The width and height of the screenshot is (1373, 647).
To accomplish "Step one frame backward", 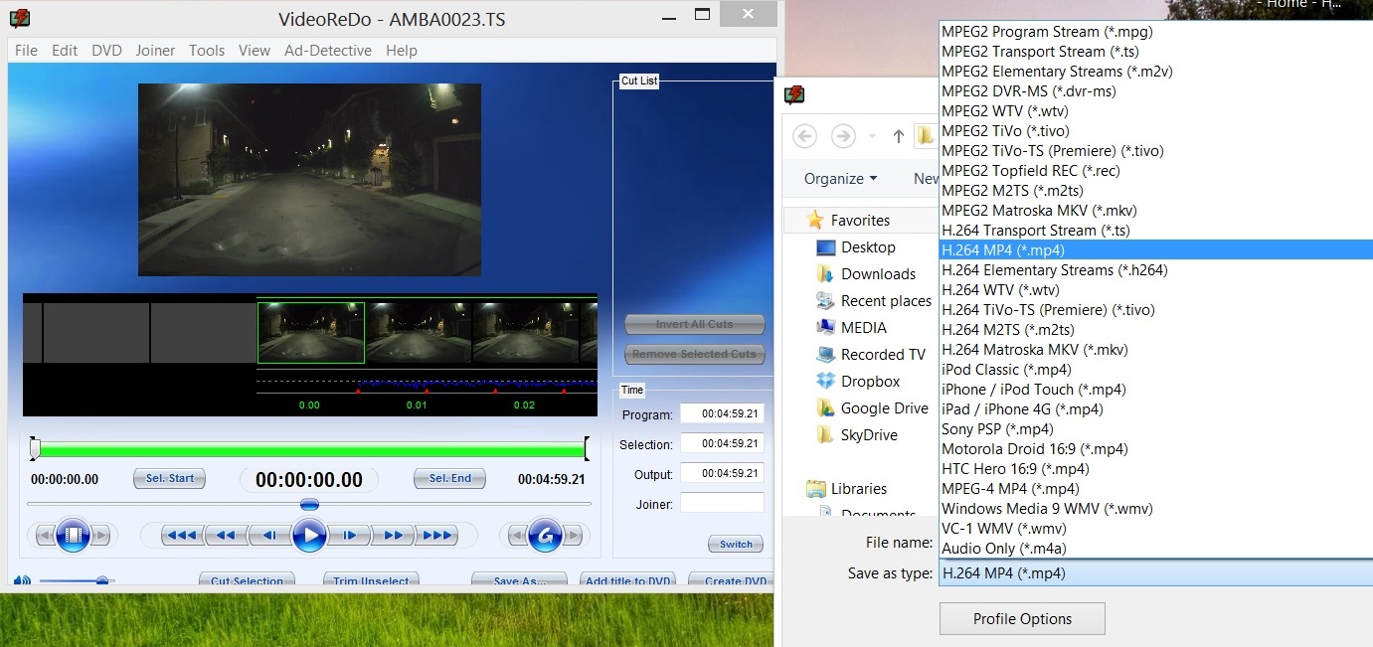I will tap(269, 536).
